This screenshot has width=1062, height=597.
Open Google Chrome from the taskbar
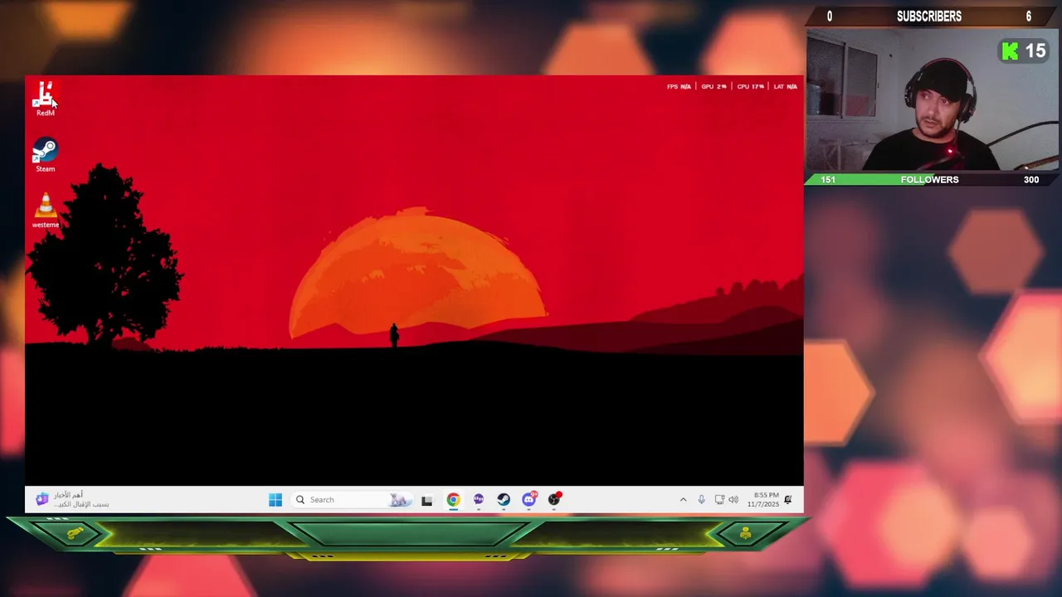tap(453, 499)
